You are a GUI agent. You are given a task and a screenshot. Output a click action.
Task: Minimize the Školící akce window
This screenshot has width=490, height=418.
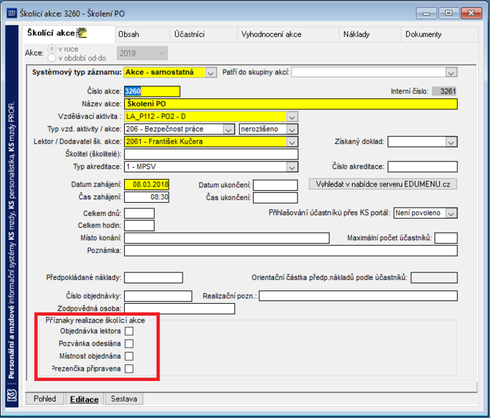pos(427,13)
